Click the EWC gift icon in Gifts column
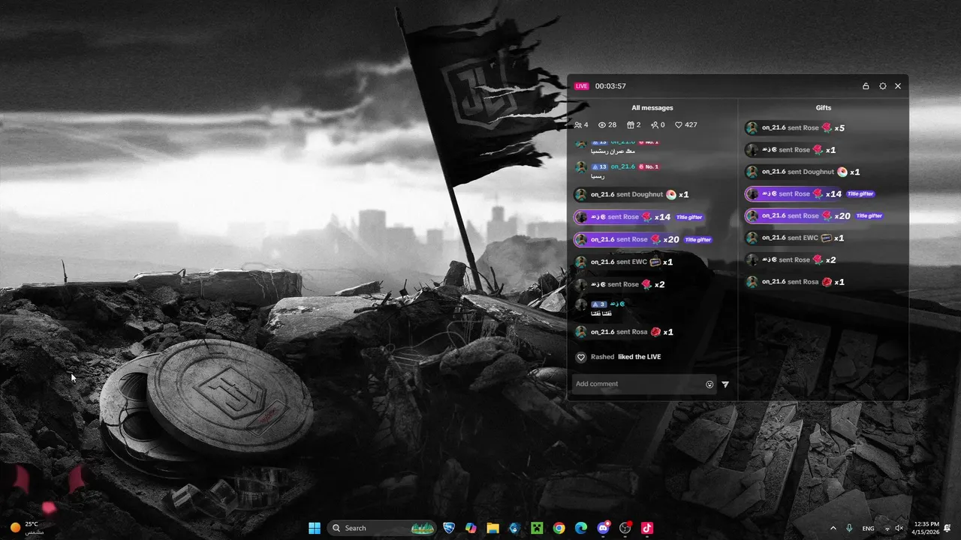961x540 pixels. [x=827, y=238]
